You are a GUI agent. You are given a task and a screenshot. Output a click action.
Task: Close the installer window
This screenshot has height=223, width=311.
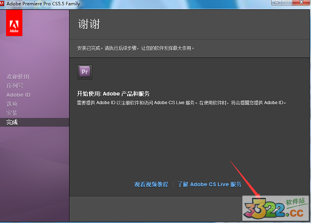click(x=301, y=3)
